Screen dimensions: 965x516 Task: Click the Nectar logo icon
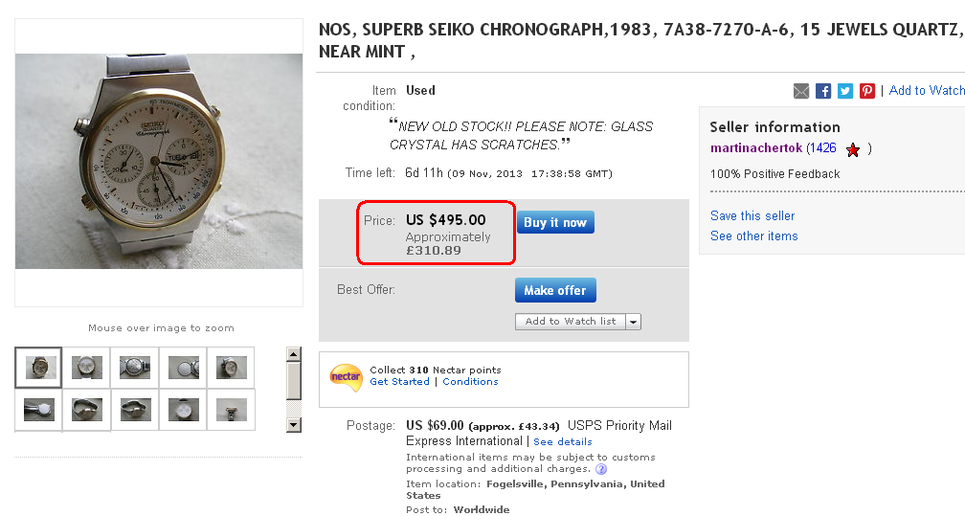click(346, 376)
